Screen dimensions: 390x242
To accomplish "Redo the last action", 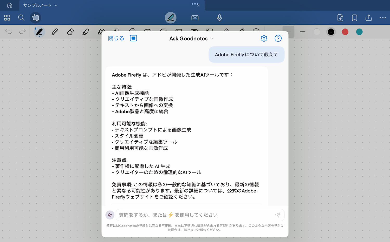I will click(x=23, y=32).
